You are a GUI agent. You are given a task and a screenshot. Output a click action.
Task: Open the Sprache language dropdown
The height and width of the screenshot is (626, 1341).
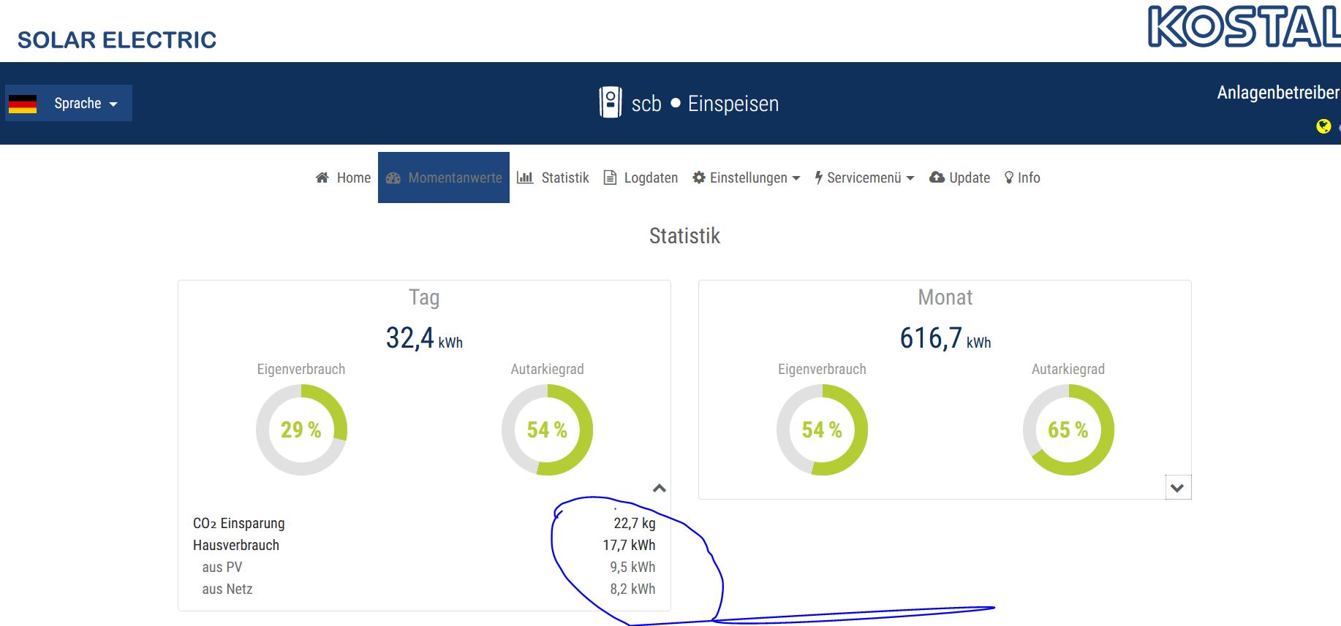(69, 103)
